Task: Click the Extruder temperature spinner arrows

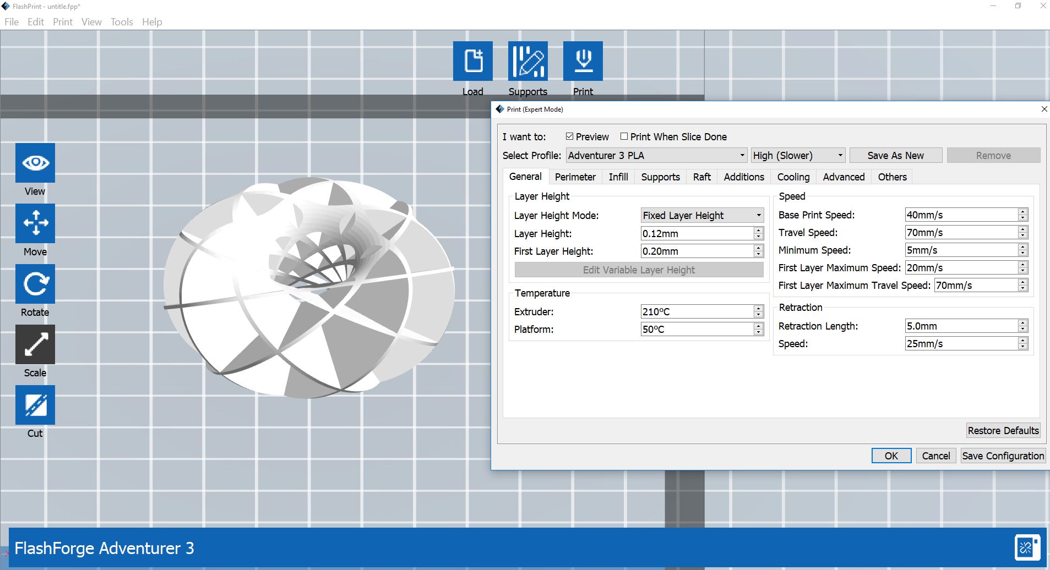Action: [759, 311]
